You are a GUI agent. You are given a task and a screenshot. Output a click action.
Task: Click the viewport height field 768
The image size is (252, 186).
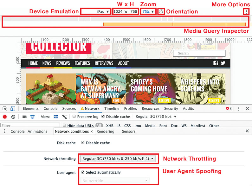[134, 11]
